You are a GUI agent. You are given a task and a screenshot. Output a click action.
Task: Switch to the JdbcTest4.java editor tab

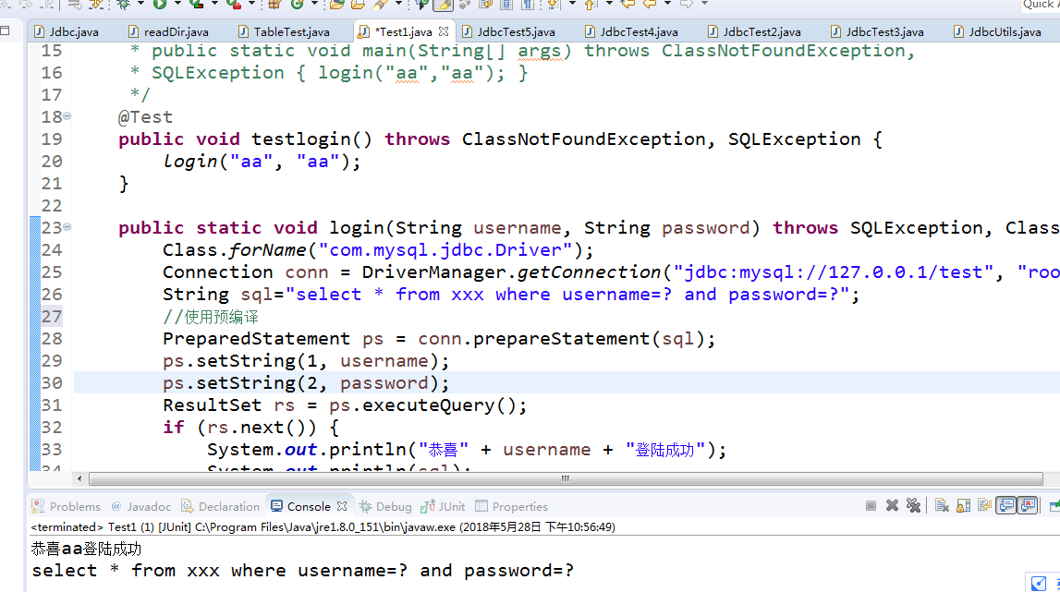[x=631, y=31]
